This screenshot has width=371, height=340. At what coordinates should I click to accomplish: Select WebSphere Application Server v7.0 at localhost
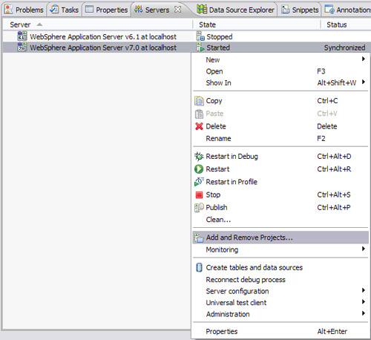pos(103,48)
